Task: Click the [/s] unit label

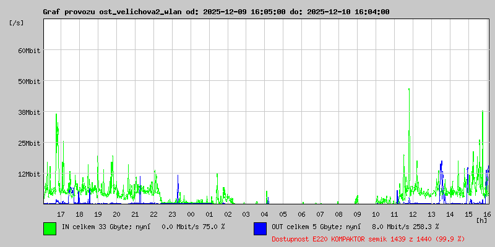Action: pyautogui.click(x=17, y=23)
